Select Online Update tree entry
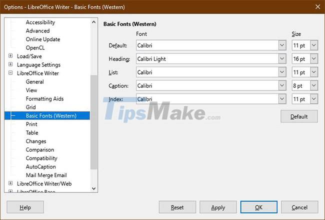 pyautogui.click(x=43, y=39)
